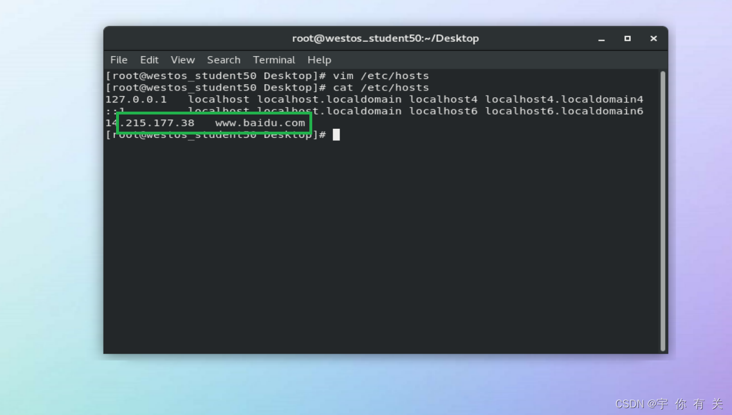
Task: Click the root@westos_student50 title bar text
Action: (x=385, y=38)
